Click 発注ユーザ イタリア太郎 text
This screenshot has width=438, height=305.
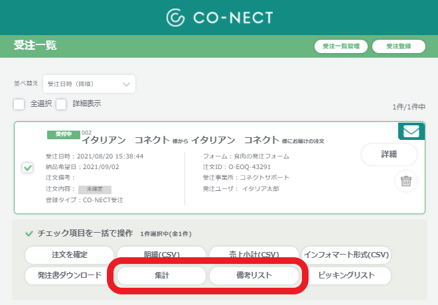coord(241,189)
